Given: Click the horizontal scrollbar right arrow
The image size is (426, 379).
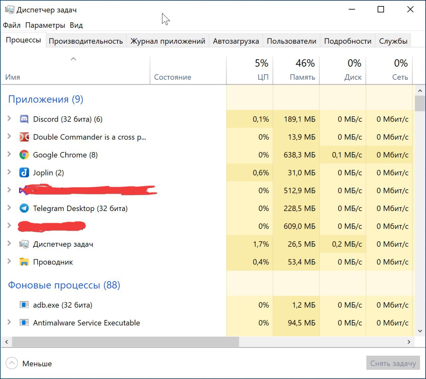Looking at the screenshot, I should click(409, 342).
